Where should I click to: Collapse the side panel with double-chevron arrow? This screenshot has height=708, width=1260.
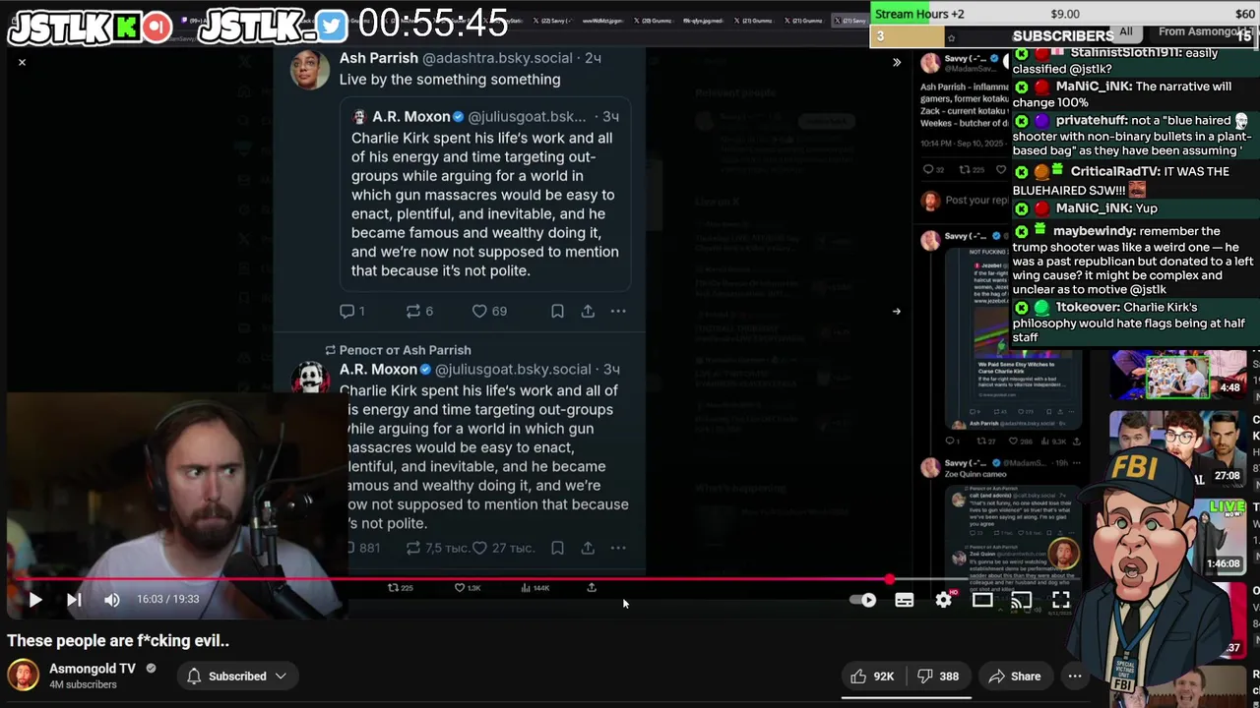[896, 63]
